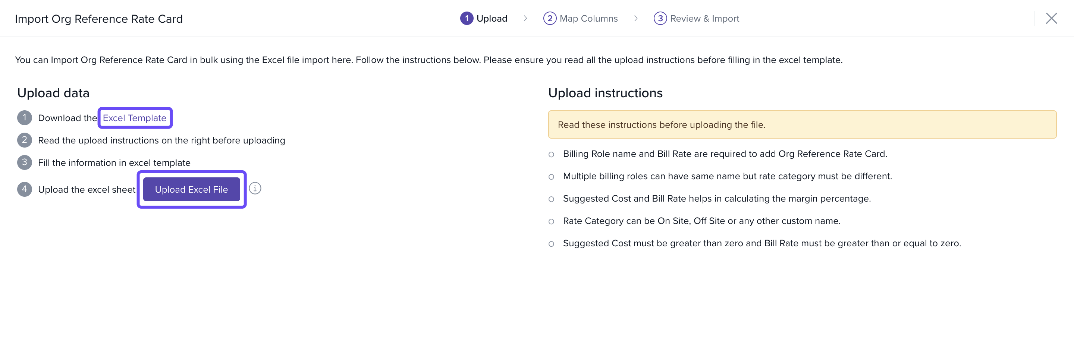Screen dimensions: 1074x354
Task: Jump to the Review & Import step label
Action: (x=704, y=18)
